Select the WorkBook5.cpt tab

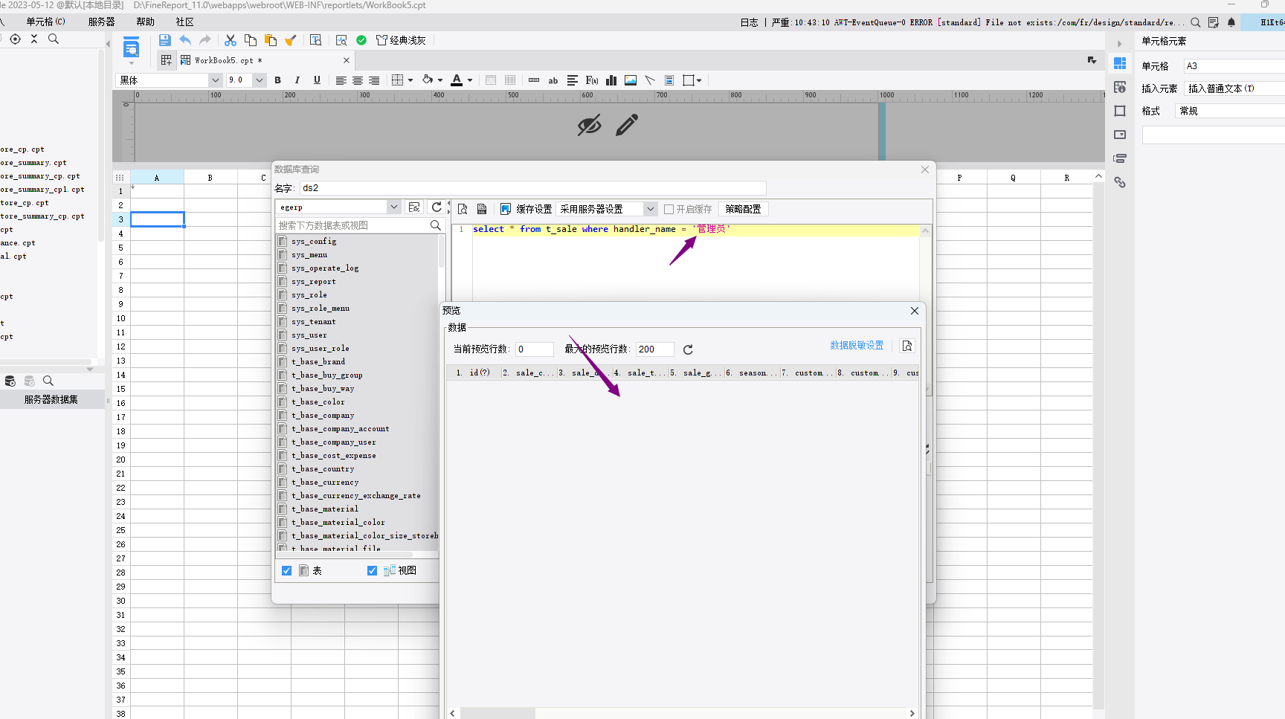pyautogui.click(x=223, y=60)
